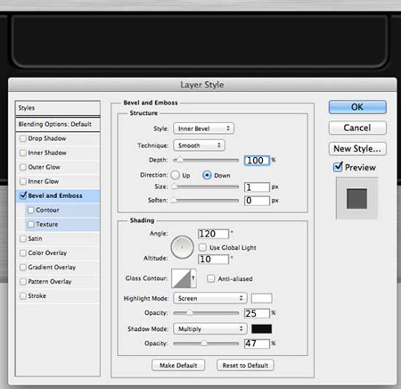Click the Depth slider handle
Screen dimensions: 401x389
[179, 161]
